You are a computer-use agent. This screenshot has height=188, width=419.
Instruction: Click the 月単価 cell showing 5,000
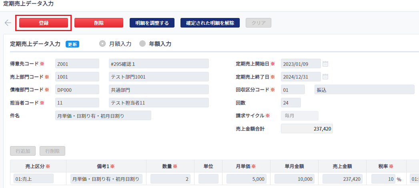247,179
